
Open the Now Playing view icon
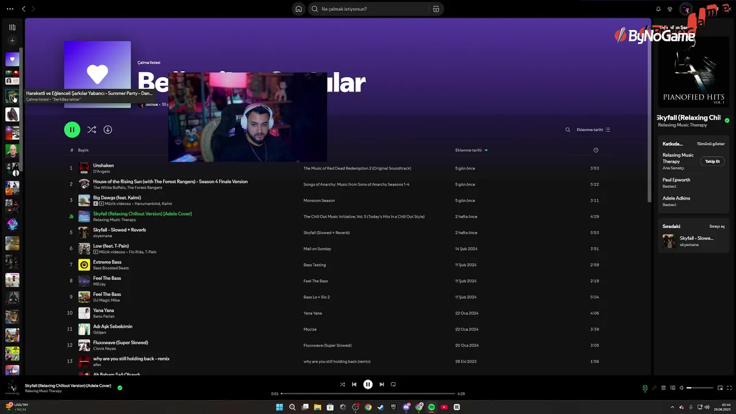tap(645, 388)
